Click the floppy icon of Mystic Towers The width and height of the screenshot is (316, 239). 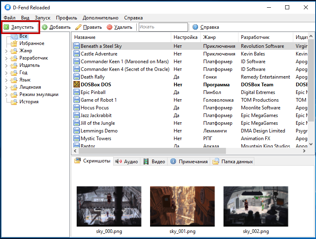[76, 139]
